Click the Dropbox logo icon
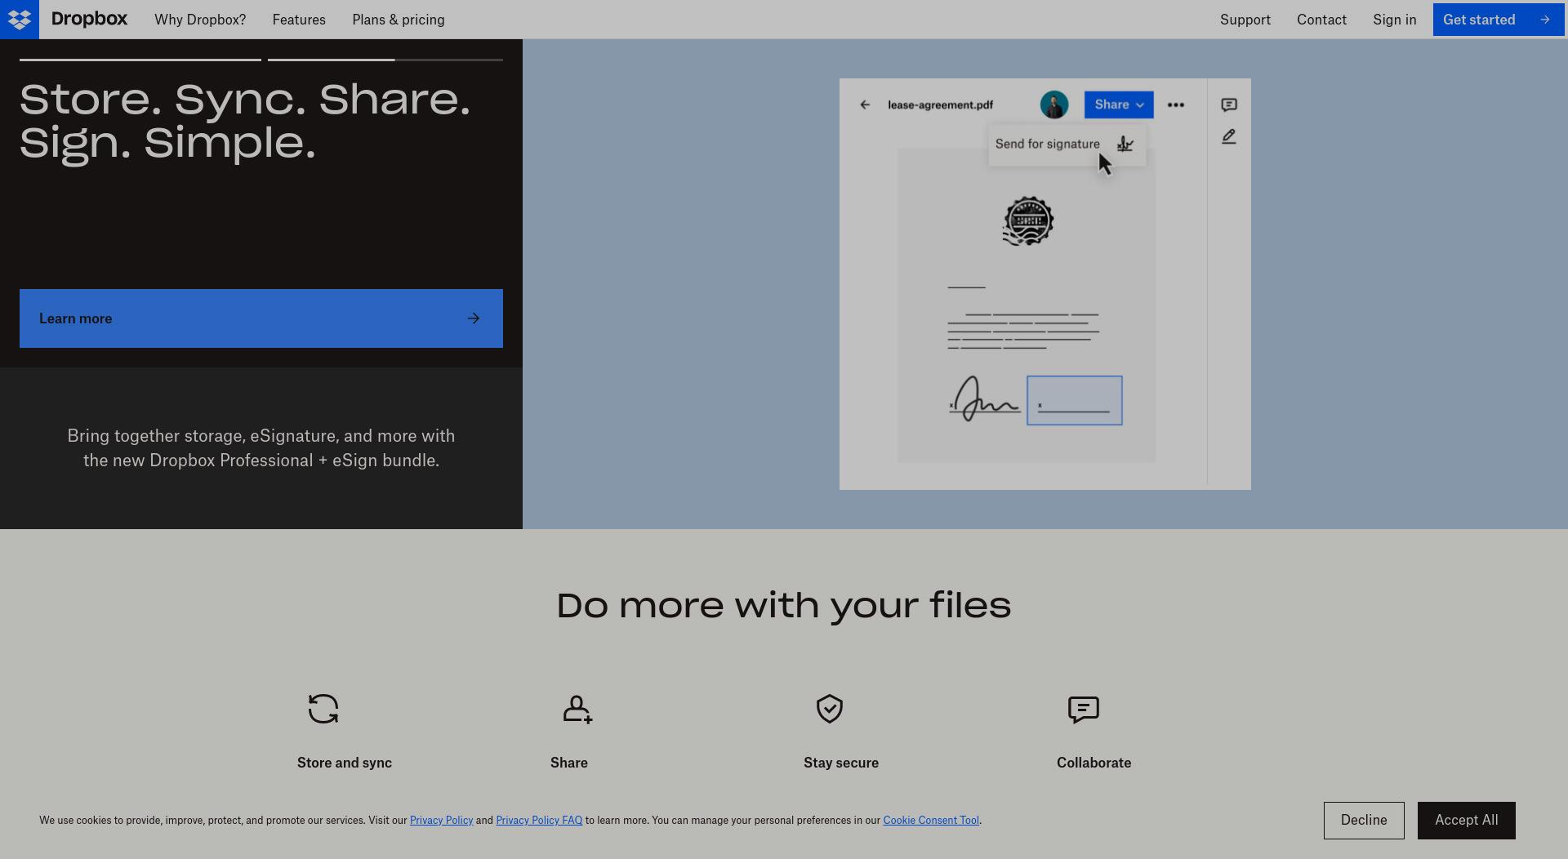This screenshot has width=1568, height=859. point(20,20)
